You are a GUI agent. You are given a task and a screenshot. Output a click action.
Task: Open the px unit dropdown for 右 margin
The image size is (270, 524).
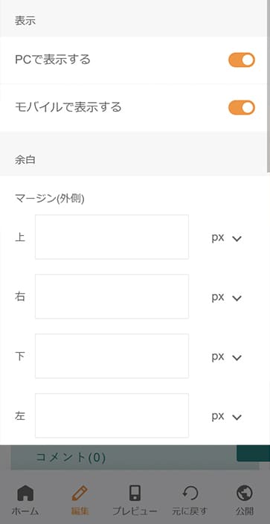[227, 298]
